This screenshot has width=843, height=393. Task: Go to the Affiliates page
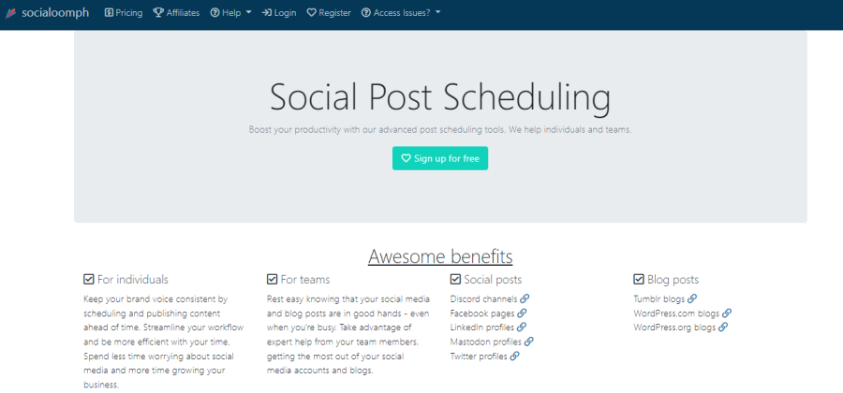176,13
